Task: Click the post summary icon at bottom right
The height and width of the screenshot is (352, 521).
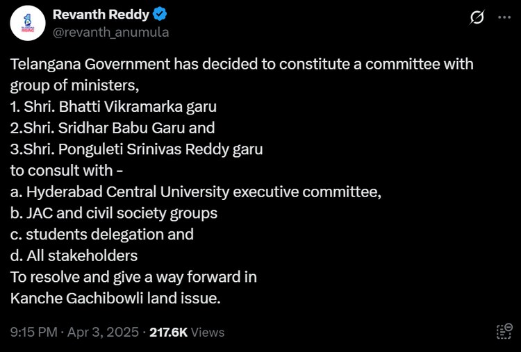Action: pos(504,331)
